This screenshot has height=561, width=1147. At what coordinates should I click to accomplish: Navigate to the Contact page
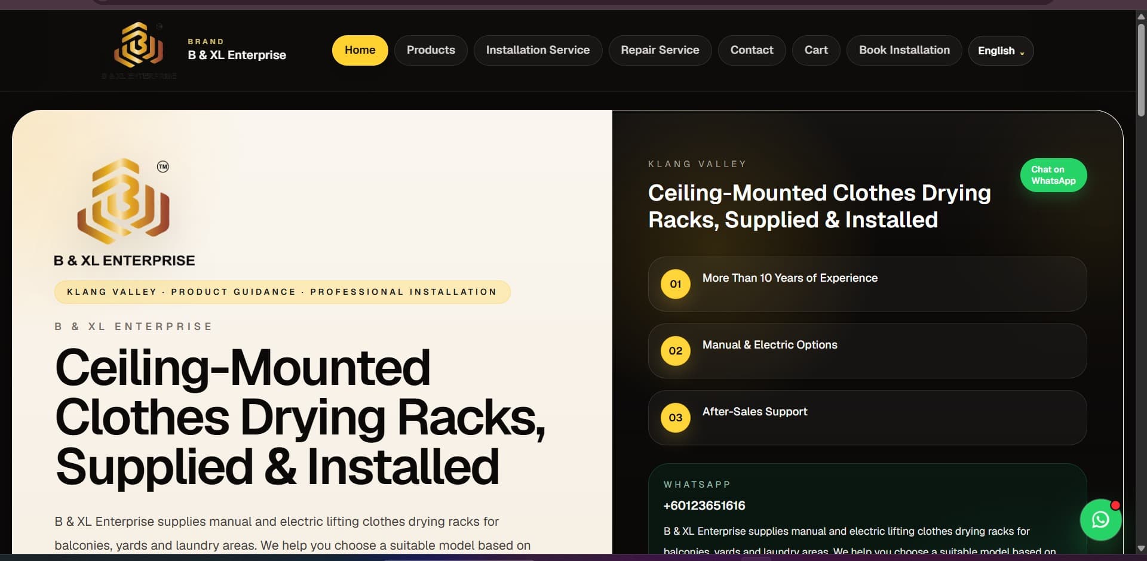click(x=752, y=50)
